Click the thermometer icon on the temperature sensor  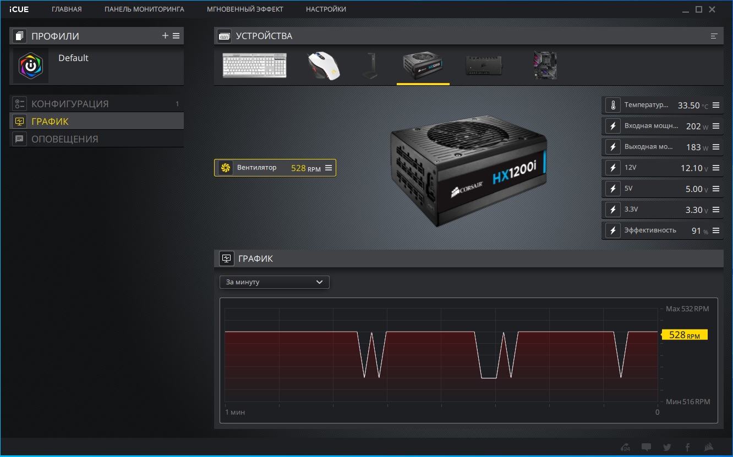[612, 105]
